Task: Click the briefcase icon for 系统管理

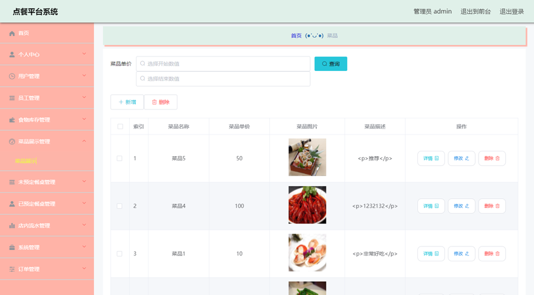Action: tap(12, 248)
